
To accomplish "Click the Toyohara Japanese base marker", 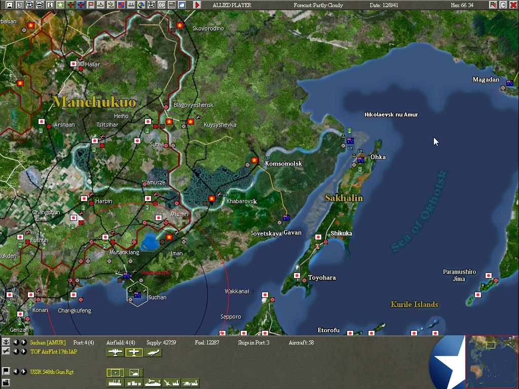I will [x=297, y=276].
